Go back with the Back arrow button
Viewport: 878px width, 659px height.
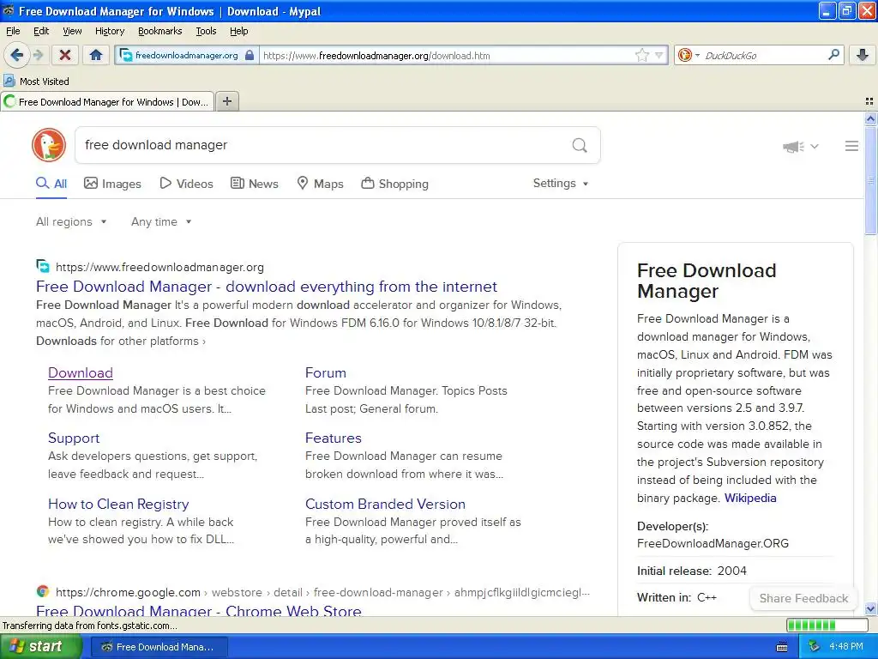click(16, 55)
